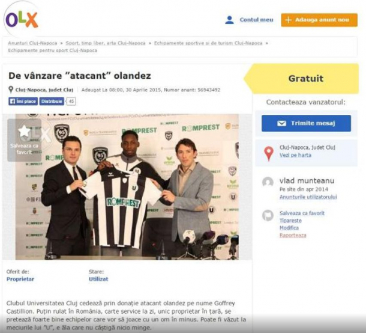Click the flag icon beside Salveaza ca favorit
The image size is (366, 333).
(x=268, y=215)
